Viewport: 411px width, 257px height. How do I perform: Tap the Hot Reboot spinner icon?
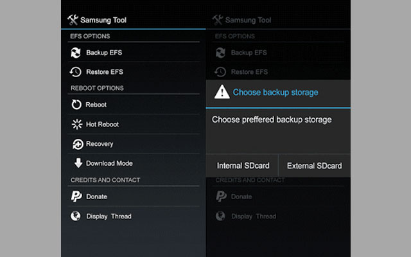(x=77, y=124)
